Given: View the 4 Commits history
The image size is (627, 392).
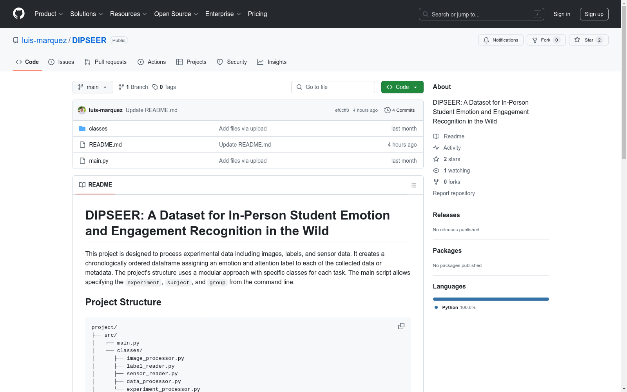Looking at the screenshot, I should click(x=400, y=110).
